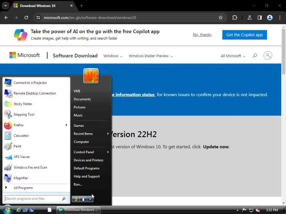
Task: Expand the Windows Insider Preview dropdown
Action: 151,56
